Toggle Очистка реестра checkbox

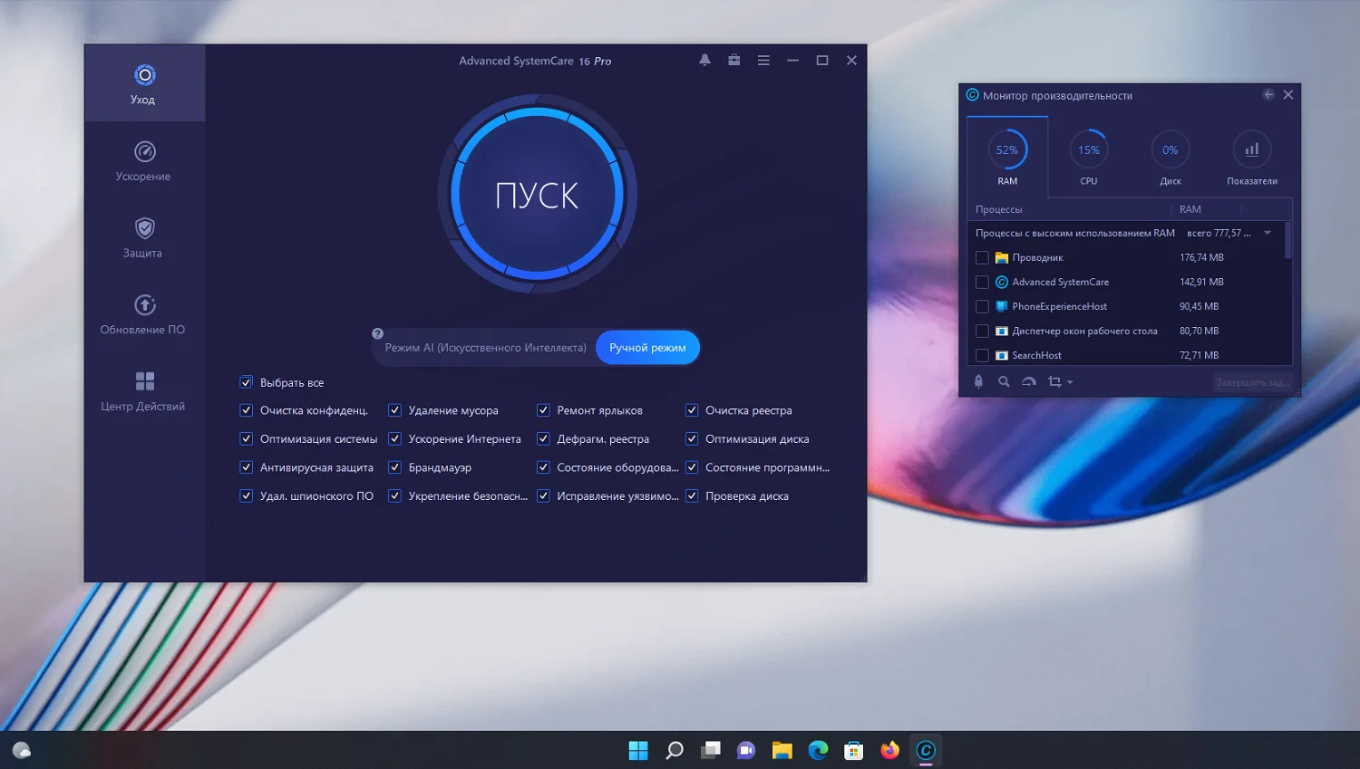692,410
